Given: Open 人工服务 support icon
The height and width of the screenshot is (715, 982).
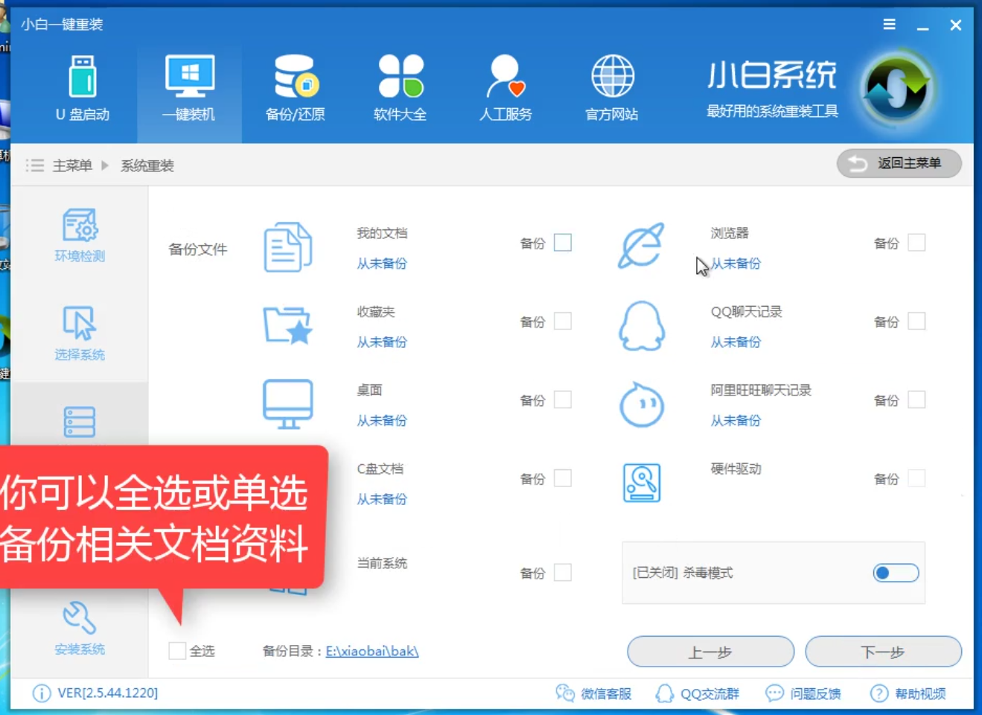Looking at the screenshot, I should click(x=506, y=76).
